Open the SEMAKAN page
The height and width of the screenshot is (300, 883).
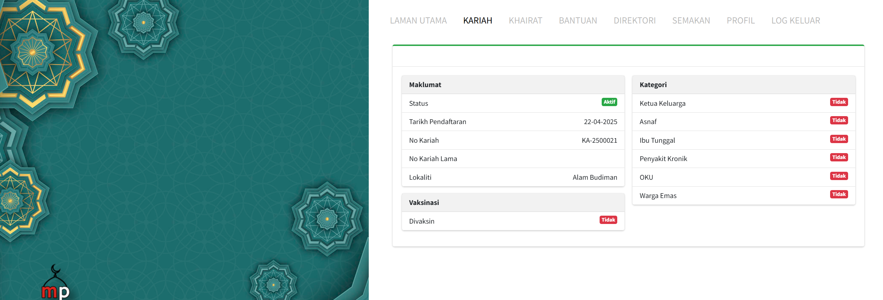pos(691,21)
